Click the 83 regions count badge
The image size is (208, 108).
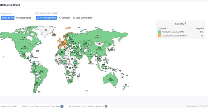pos(201,32)
